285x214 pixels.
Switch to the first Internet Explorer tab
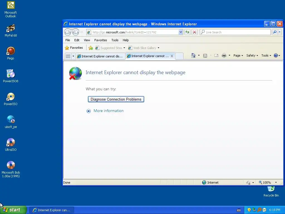click(x=100, y=56)
